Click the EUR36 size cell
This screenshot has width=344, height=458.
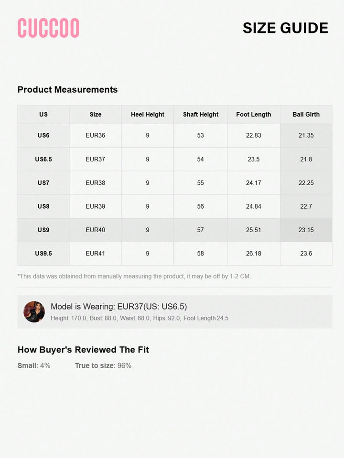[95, 136]
